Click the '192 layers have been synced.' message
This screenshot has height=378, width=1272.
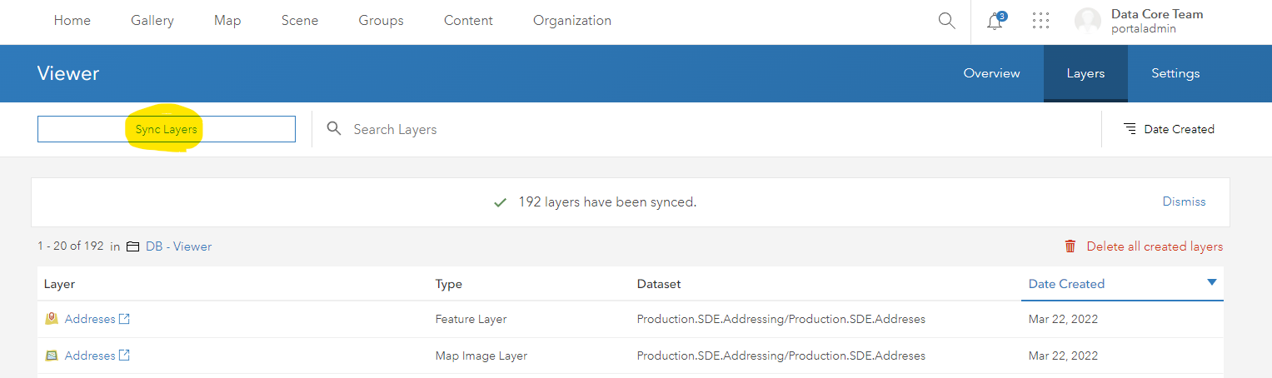click(607, 201)
